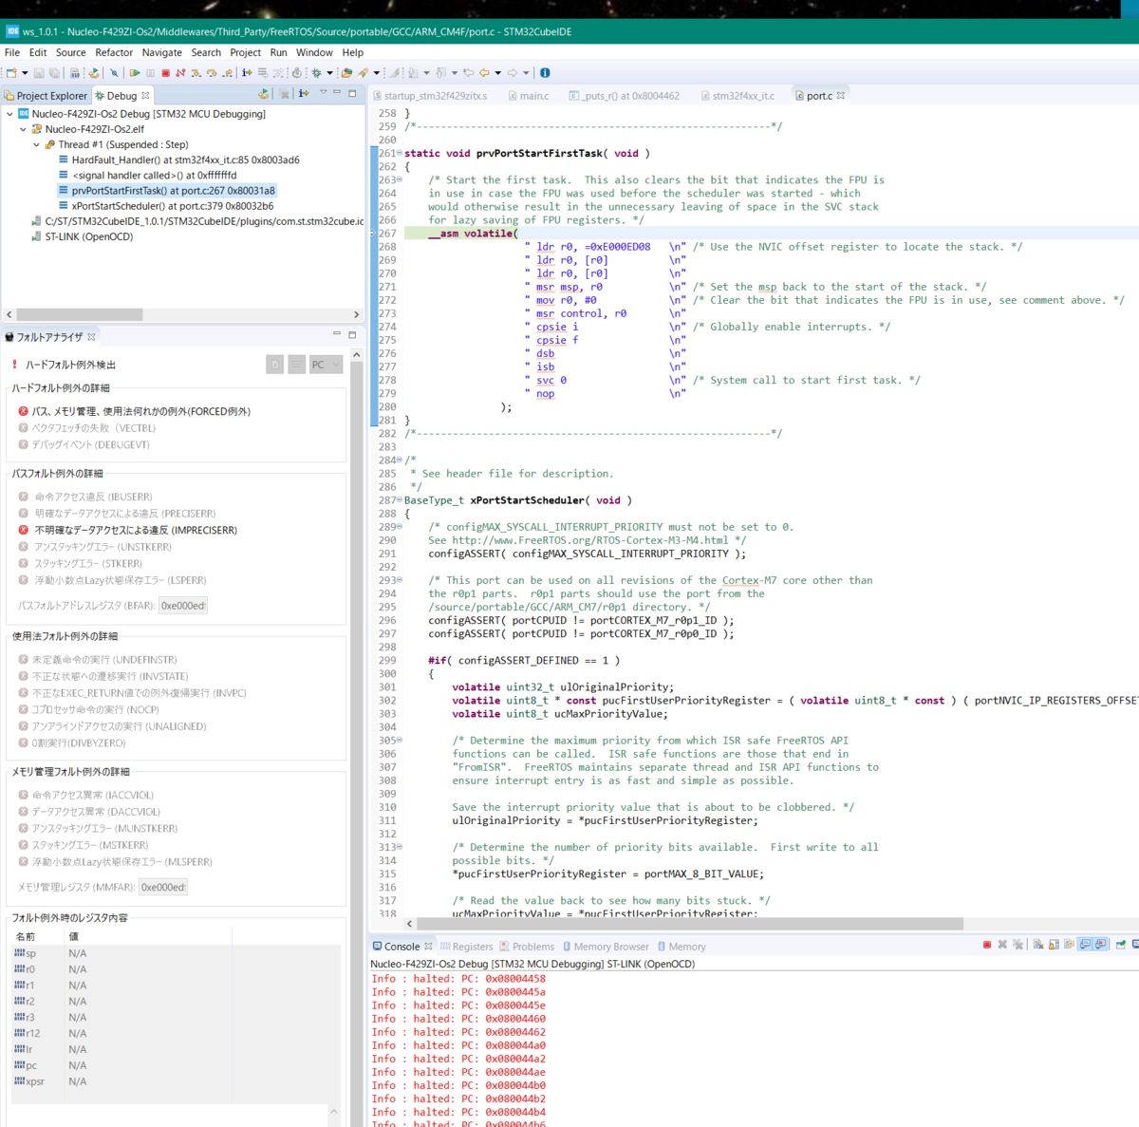Image resolution: width=1139 pixels, height=1127 pixels.
Task: Suspend execution with the pause icon
Action: [x=150, y=73]
